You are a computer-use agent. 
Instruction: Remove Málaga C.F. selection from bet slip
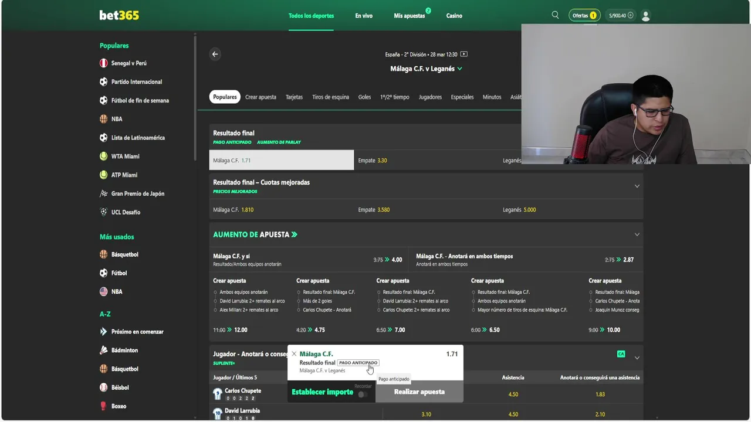pyautogui.click(x=294, y=354)
